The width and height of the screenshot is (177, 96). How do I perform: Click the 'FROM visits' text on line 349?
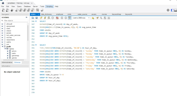45,30
